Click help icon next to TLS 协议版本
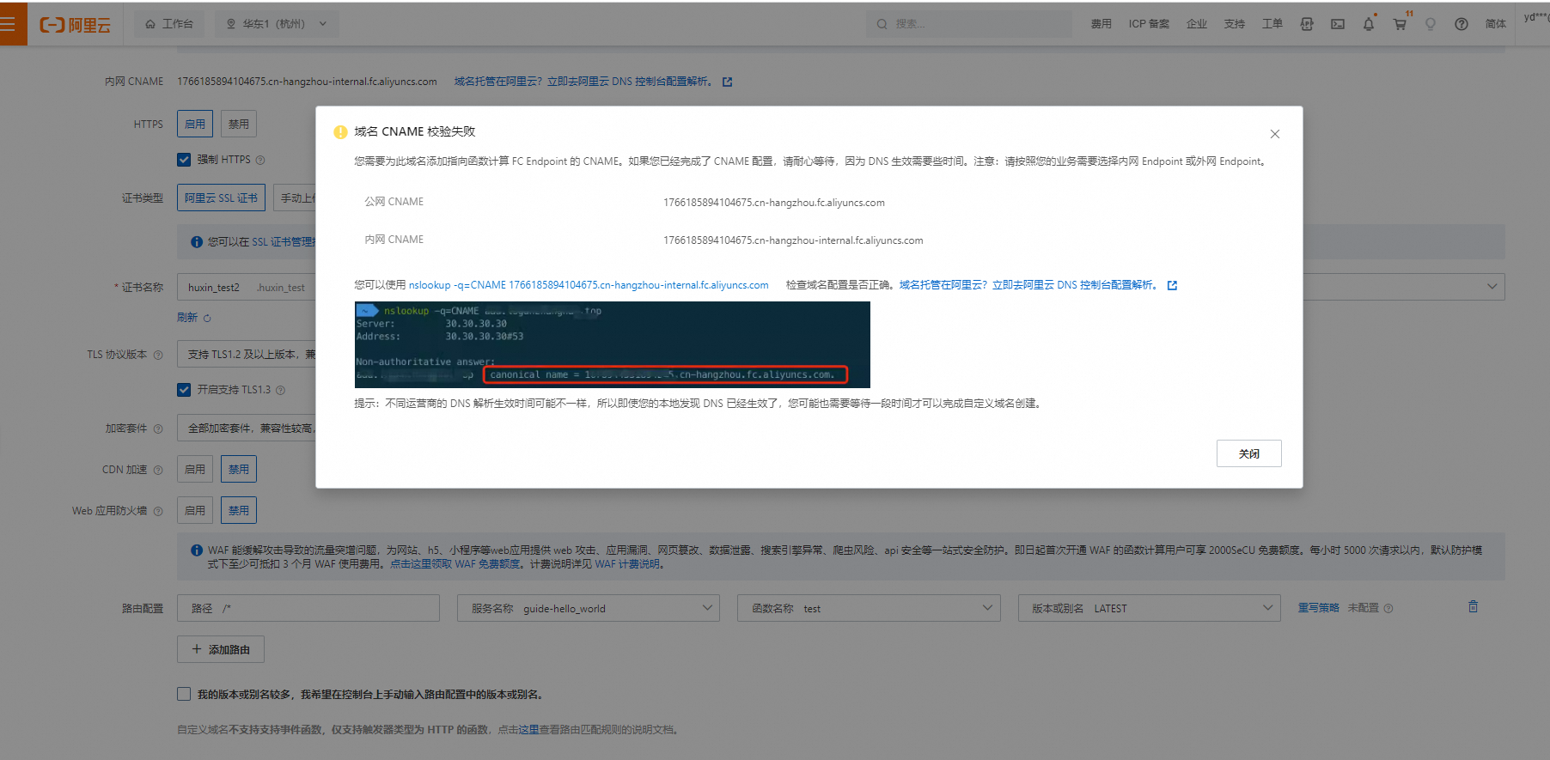The image size is (1550, 760). pos(157,355)
